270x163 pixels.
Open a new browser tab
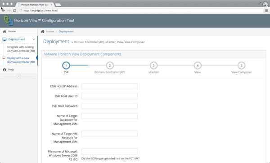click(58, 5)
